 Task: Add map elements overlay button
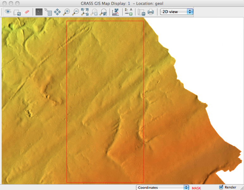click(x=128, y=12)
